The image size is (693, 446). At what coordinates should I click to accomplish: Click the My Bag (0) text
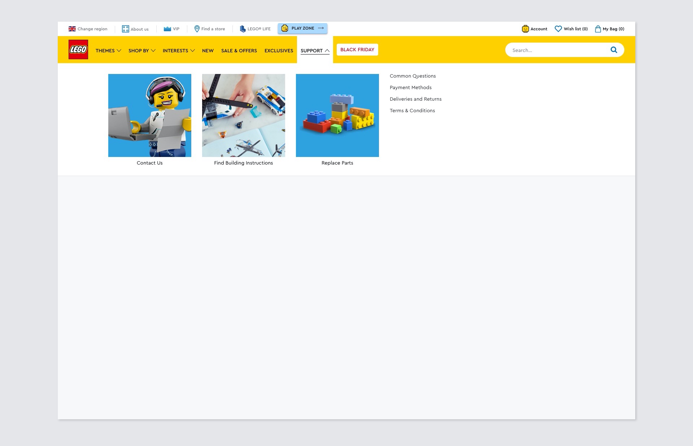point(614,29)
